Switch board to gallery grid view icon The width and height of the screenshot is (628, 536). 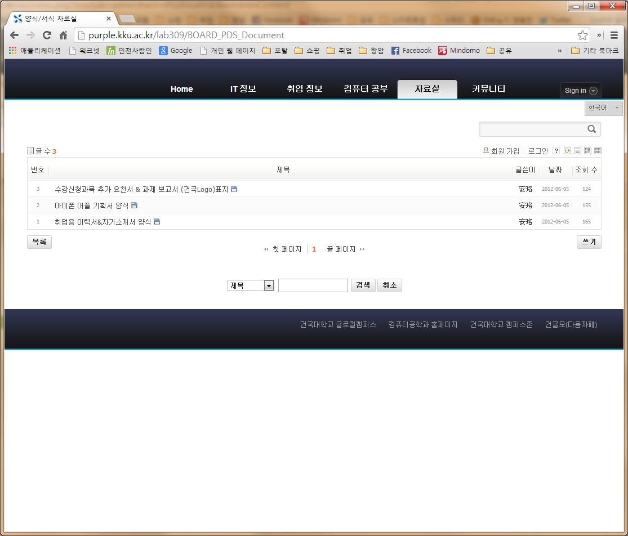598,151
